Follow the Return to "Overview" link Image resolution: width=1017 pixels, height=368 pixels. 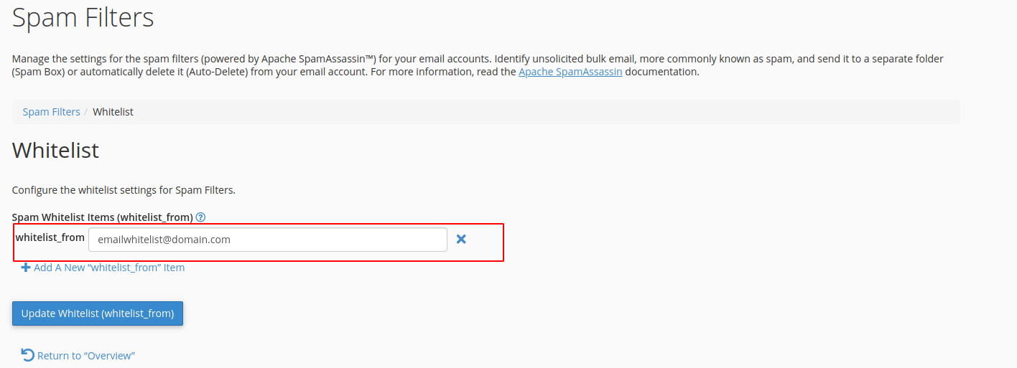coord(86,356)
